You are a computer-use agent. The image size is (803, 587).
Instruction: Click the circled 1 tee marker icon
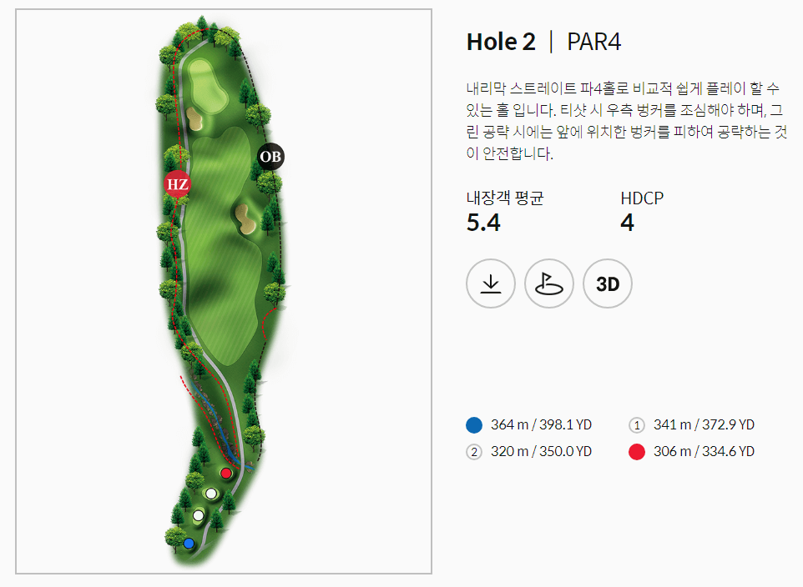coord(637,424)
